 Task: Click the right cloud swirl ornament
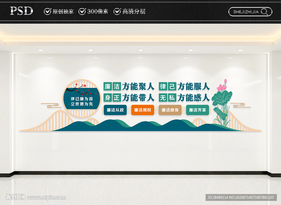point(240,105)
